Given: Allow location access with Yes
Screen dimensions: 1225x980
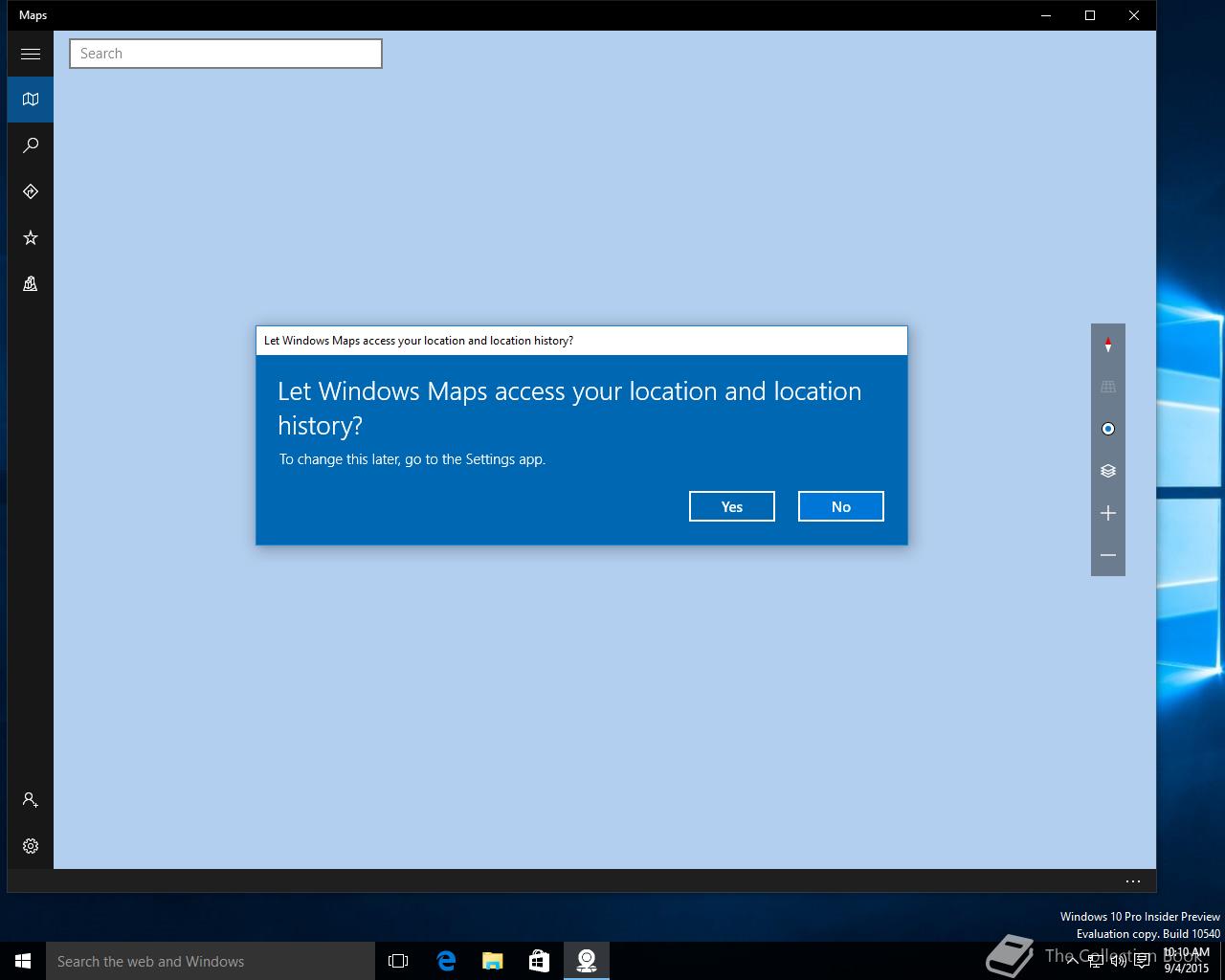Looking at the screenshot, I should point(732,506).
